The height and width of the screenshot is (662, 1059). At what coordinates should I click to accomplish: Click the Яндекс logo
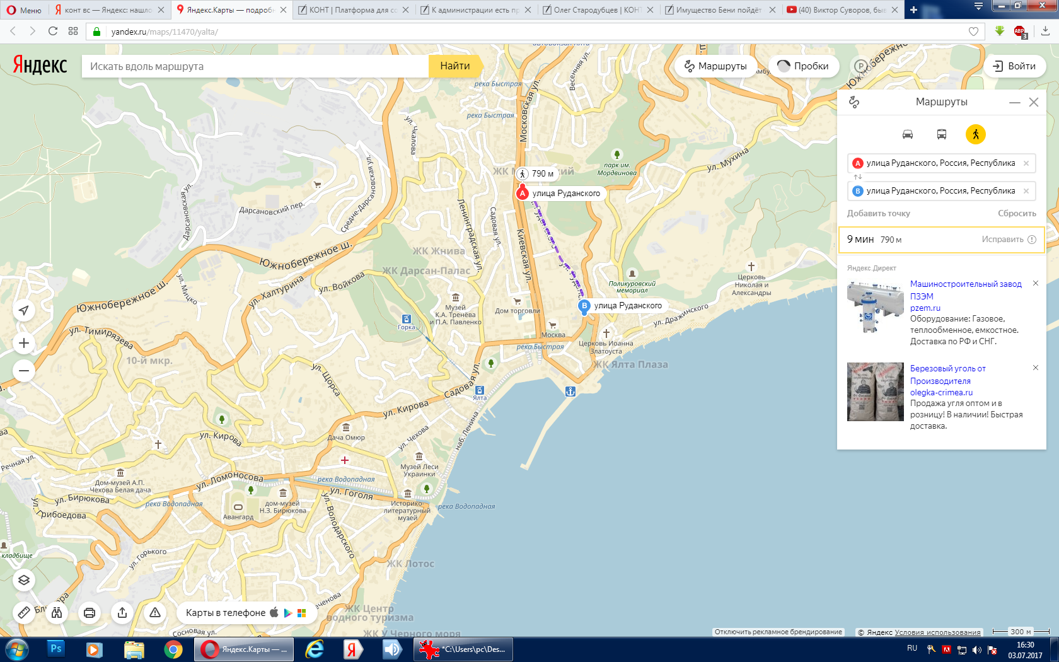click(x=40, y=65)
